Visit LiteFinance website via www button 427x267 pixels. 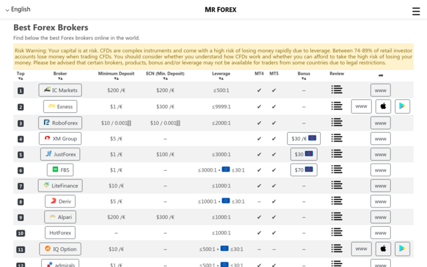pyautogui.click(x=380, y=186)
